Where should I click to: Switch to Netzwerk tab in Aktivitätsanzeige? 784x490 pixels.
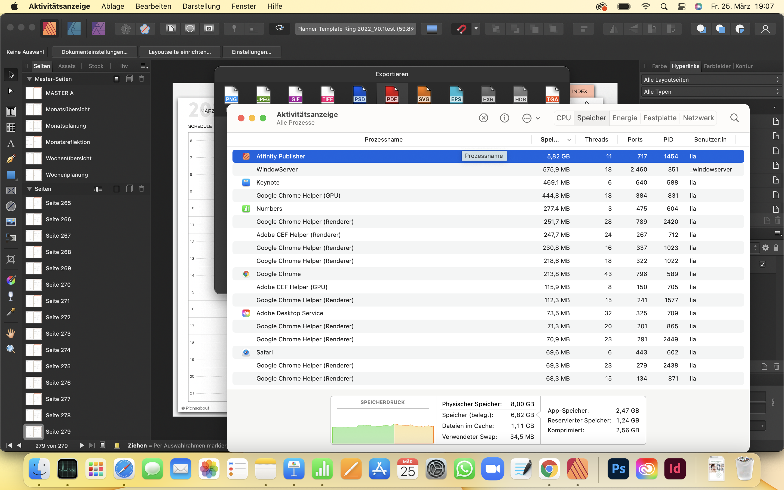[x=698, y=118]
